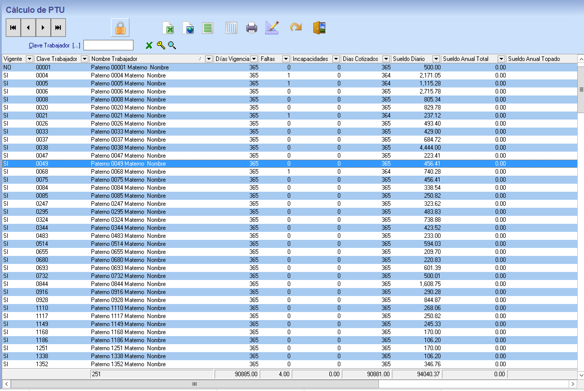This screenshot has height=391, width=584.
Task: Search with the magnifying glass icon
Action: (172, 45)
